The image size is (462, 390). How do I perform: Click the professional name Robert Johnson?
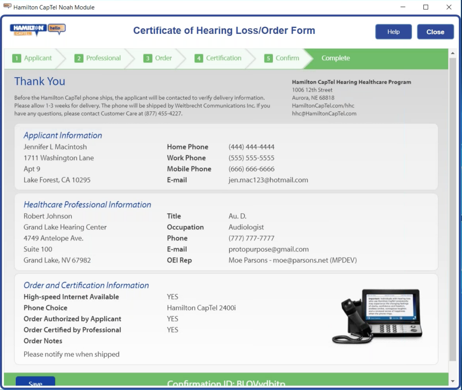pyautogui.click(x=48, y=216)
